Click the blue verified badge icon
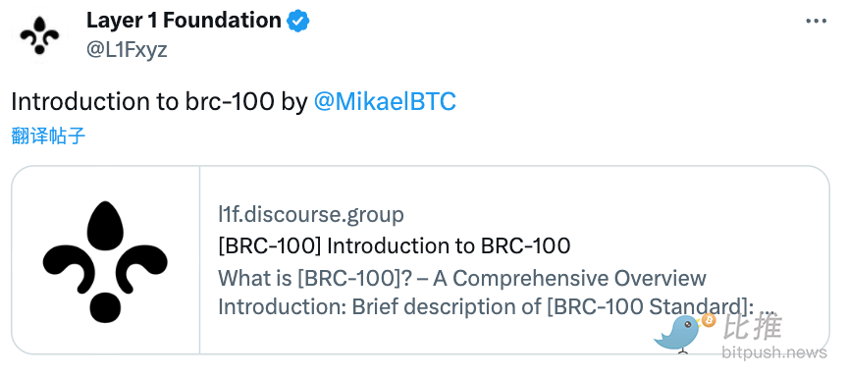Viewport: 847px width, 379px height. (x=297, y=21)
